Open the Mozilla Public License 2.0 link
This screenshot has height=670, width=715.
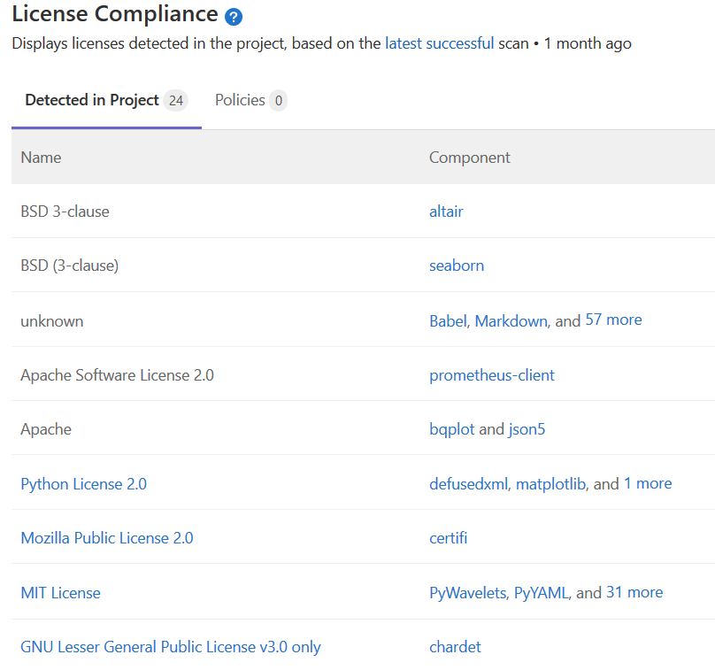coord(106,538)
